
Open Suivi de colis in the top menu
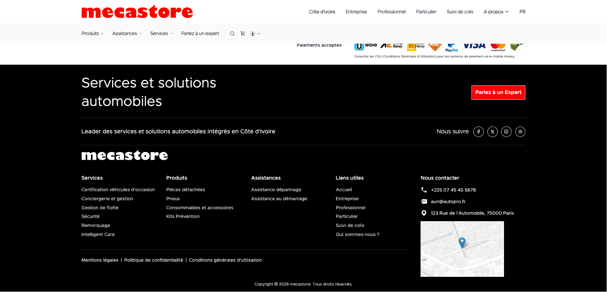point(460,12)
